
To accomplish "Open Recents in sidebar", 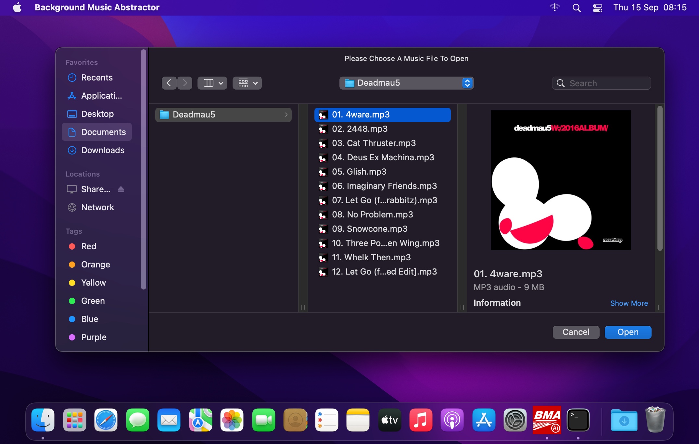I will coord(96,78).
